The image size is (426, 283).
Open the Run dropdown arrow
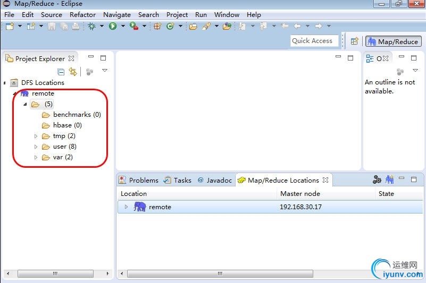click(123, 27)
